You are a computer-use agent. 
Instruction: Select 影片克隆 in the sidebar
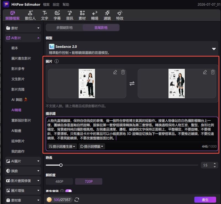(18, 89)
